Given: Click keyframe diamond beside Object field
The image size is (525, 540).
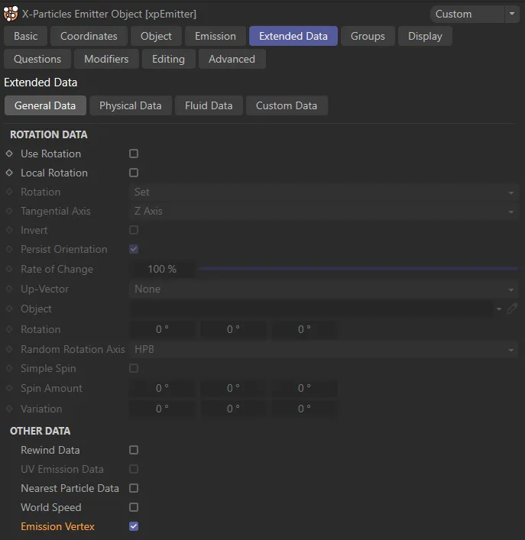Looking at the screenshot, I should [9, 309].
